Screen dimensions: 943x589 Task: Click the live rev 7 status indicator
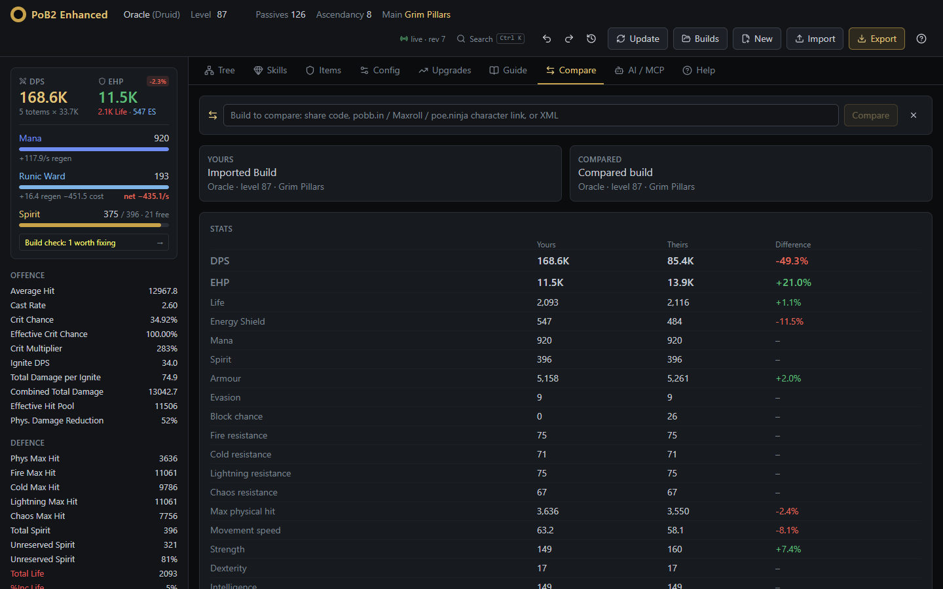pos(422,39)
